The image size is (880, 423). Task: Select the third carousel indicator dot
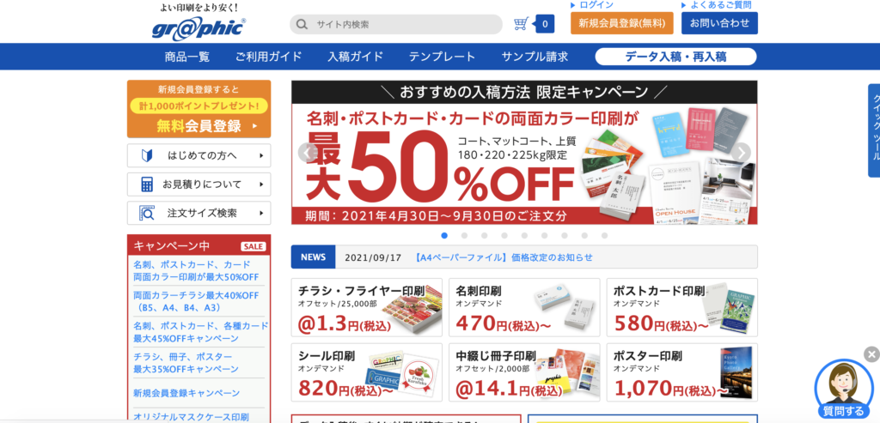tap(485, 235)
